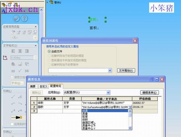181x137 pixels.
Task: Select the center align text icon
Action: (20, 51)
